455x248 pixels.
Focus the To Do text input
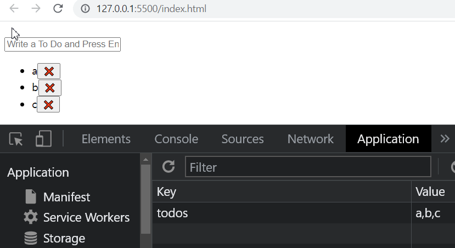coord(63,44)
